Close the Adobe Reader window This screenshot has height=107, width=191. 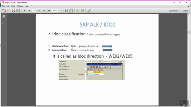click(187, 3)
